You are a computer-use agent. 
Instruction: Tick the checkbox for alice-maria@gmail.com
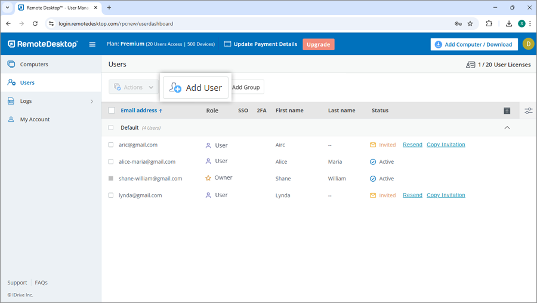(x=111, y=162)
